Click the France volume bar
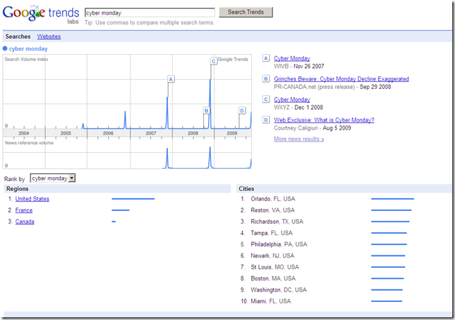Viewport: 455px width, 320px height. click(x=121, y=210)
